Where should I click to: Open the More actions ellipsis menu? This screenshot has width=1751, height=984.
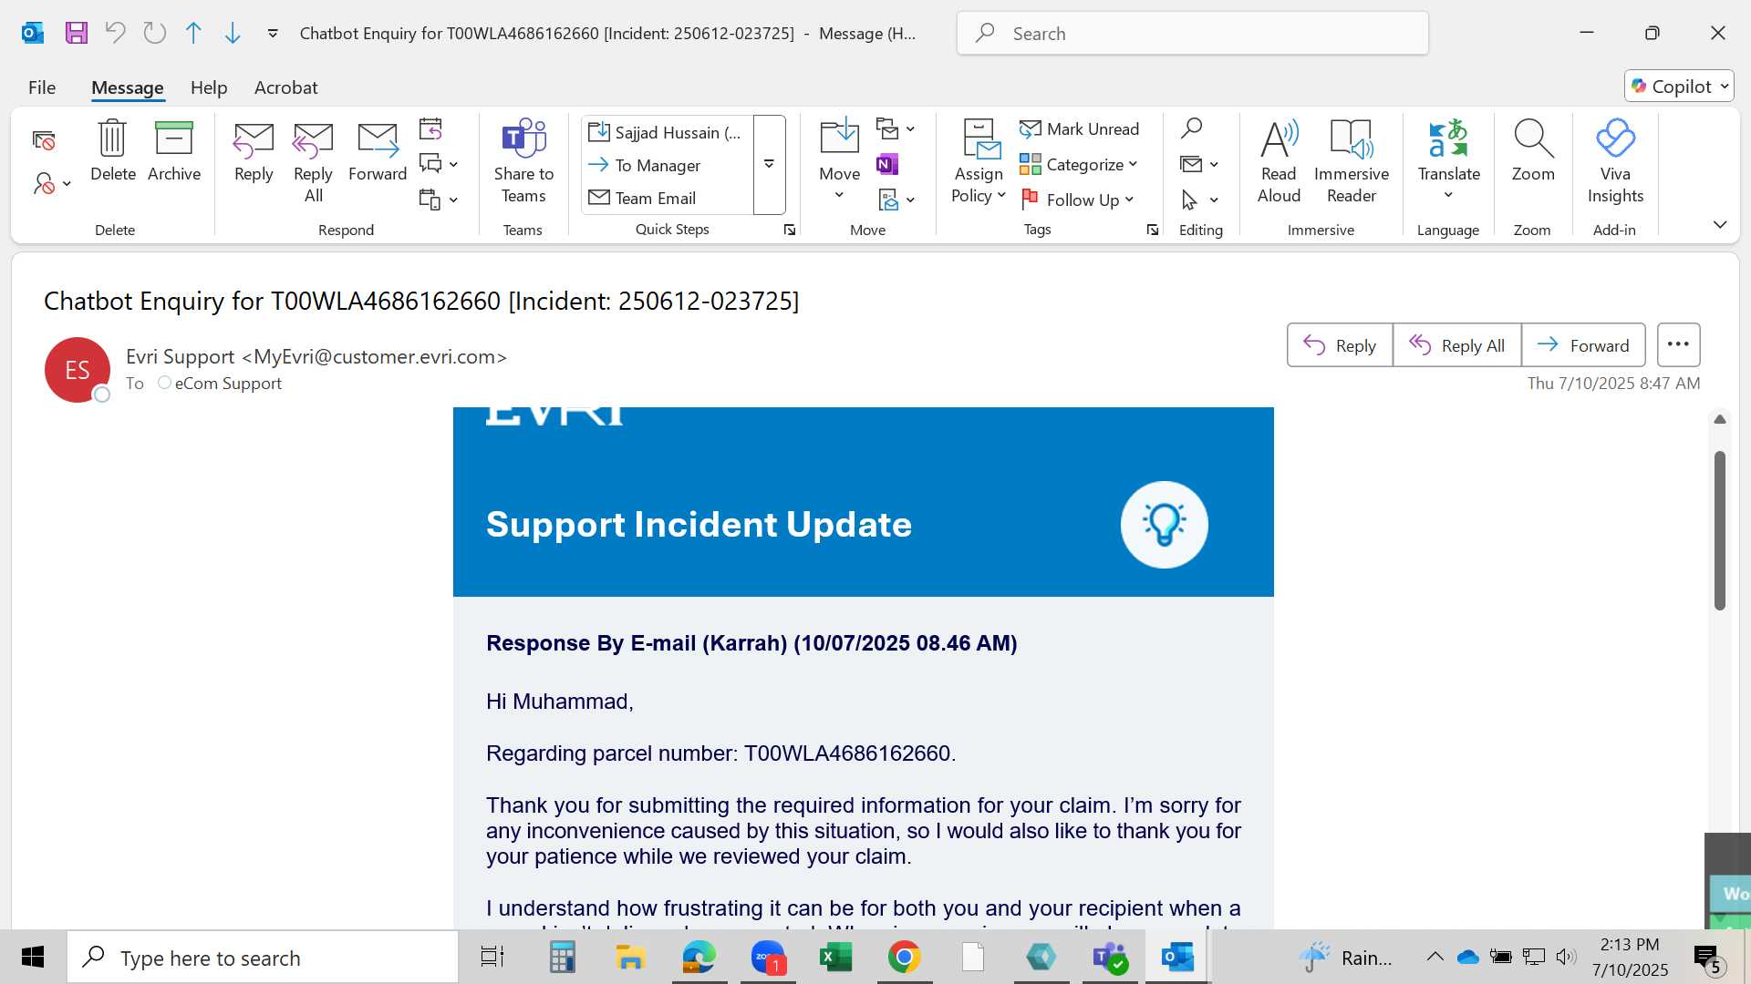point(1679,345)
